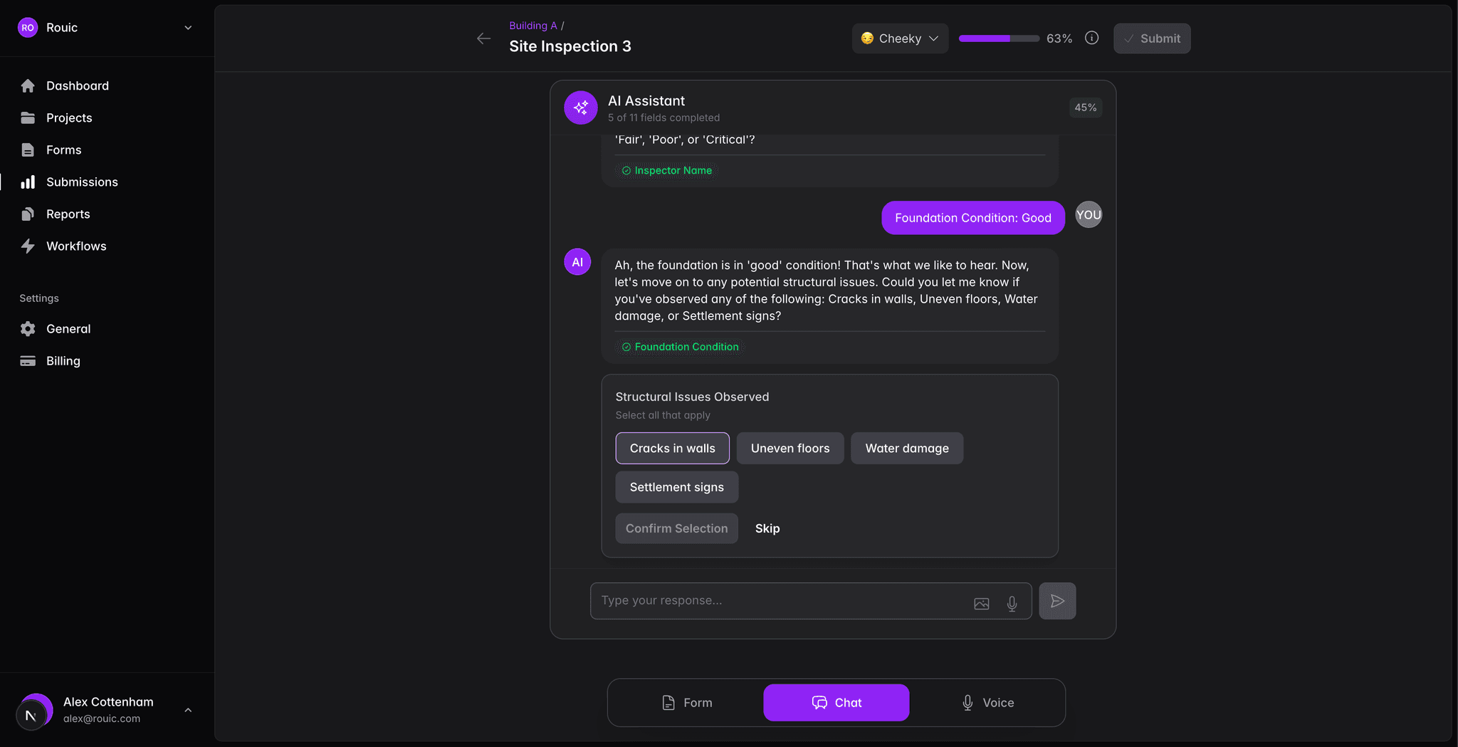Viewport: 1458px width, 747px height.
Task: Click the purple progress bar in the header
Action: pos(999,38)
